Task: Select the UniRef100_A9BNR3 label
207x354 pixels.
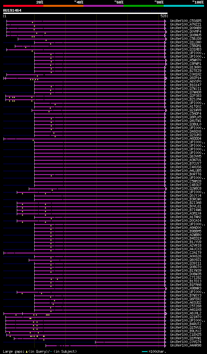Action: point(186,288)
